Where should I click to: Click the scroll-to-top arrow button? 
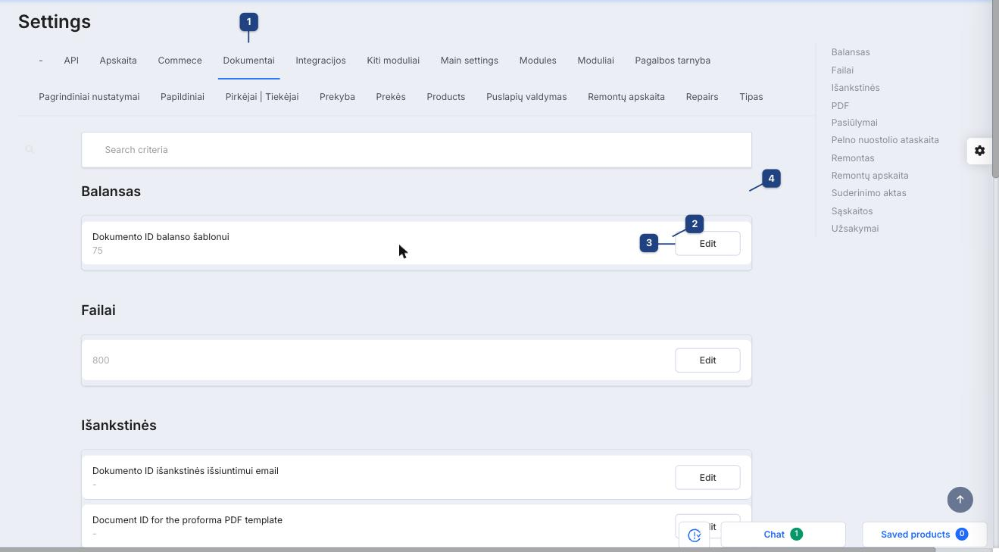point(960,500)
